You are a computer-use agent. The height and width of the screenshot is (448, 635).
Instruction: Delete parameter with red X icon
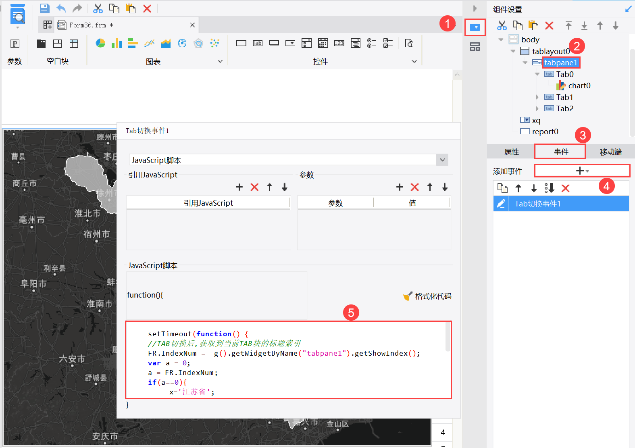tap(414, 187)
